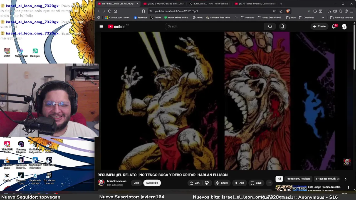Open Photopea desktop shortcut
Viewport: 356px width, 200px height.
pos(35,52)
